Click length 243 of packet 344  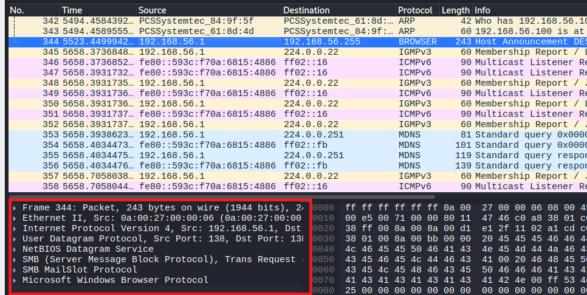click(464, 41)
